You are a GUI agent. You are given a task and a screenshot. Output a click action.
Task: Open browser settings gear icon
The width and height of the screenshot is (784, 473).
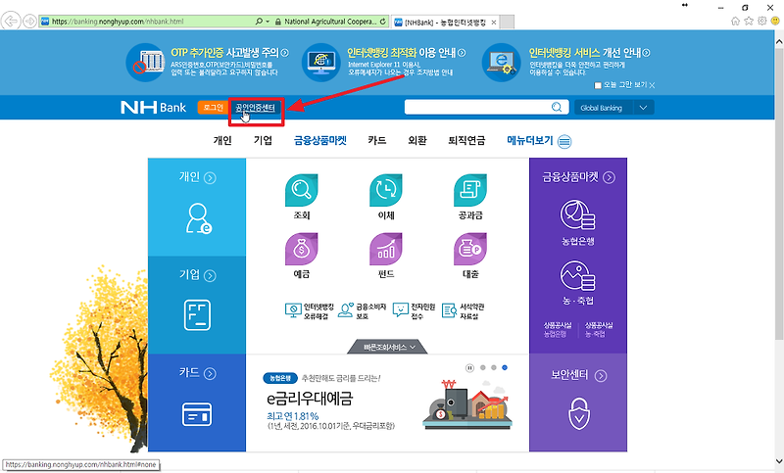click(762, 21)
